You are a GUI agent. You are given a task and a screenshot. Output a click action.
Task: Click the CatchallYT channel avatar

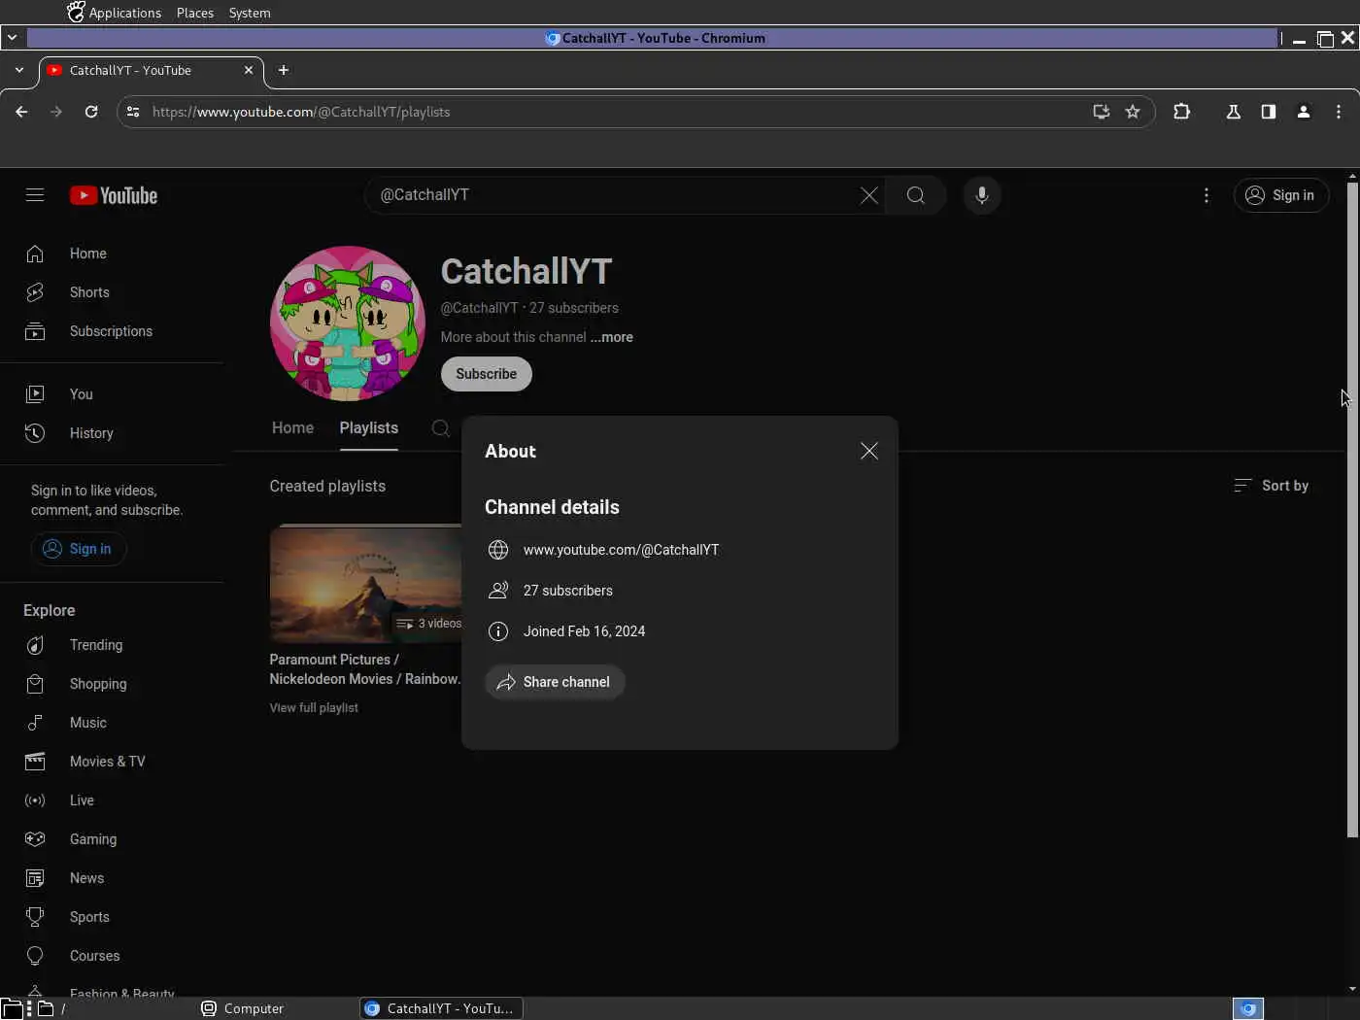(x=348, y=323)
